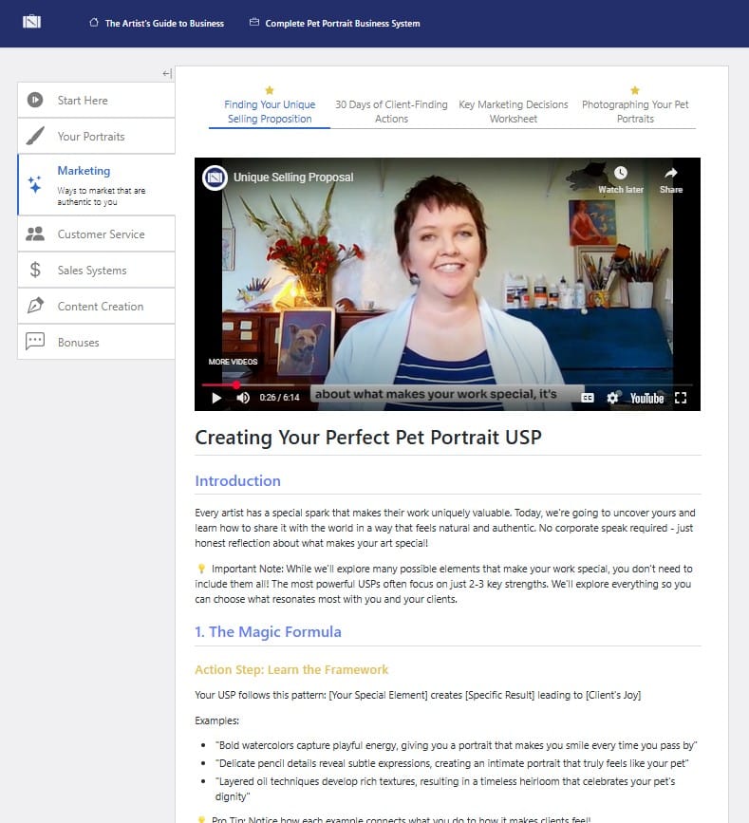The width and height of the screenshot is (749, 823).
Task: Click the chat bubble icon for Bonuses
Action: [35, 341]
